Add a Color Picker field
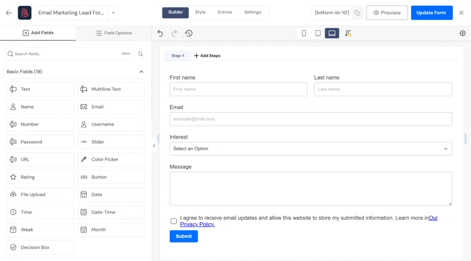Viewport: 471px width, 261px height. (x=111, y=159)
